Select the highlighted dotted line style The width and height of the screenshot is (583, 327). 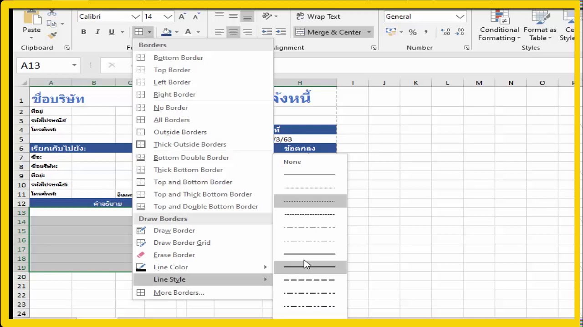click(x=310, y=201)
